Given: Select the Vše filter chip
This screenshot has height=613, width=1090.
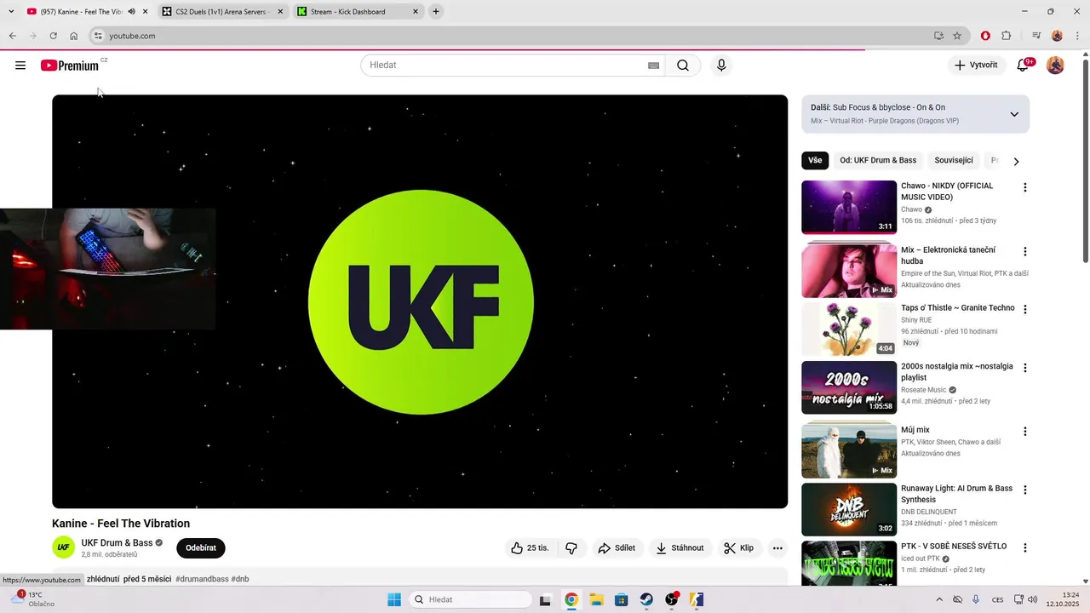Looking at the screenshot, I should pos(815,160).
